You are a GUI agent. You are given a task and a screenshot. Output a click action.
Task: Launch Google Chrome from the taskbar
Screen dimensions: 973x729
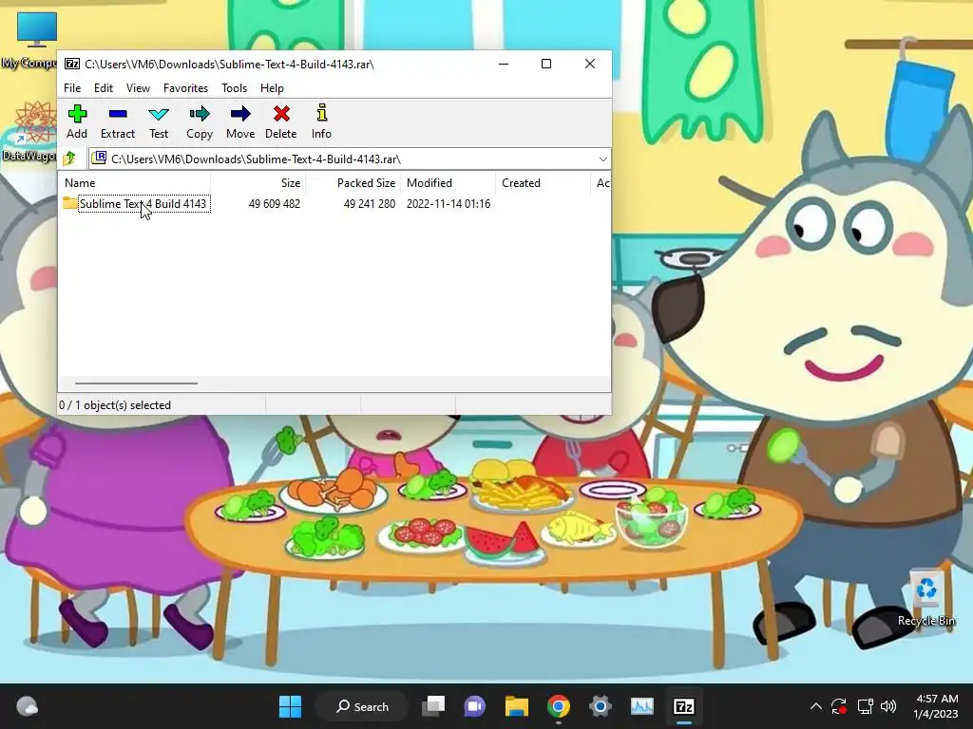(559, 706)
